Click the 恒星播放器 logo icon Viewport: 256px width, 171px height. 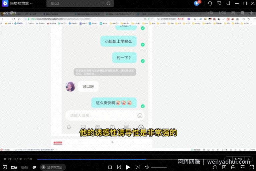[x=5, y=3]
